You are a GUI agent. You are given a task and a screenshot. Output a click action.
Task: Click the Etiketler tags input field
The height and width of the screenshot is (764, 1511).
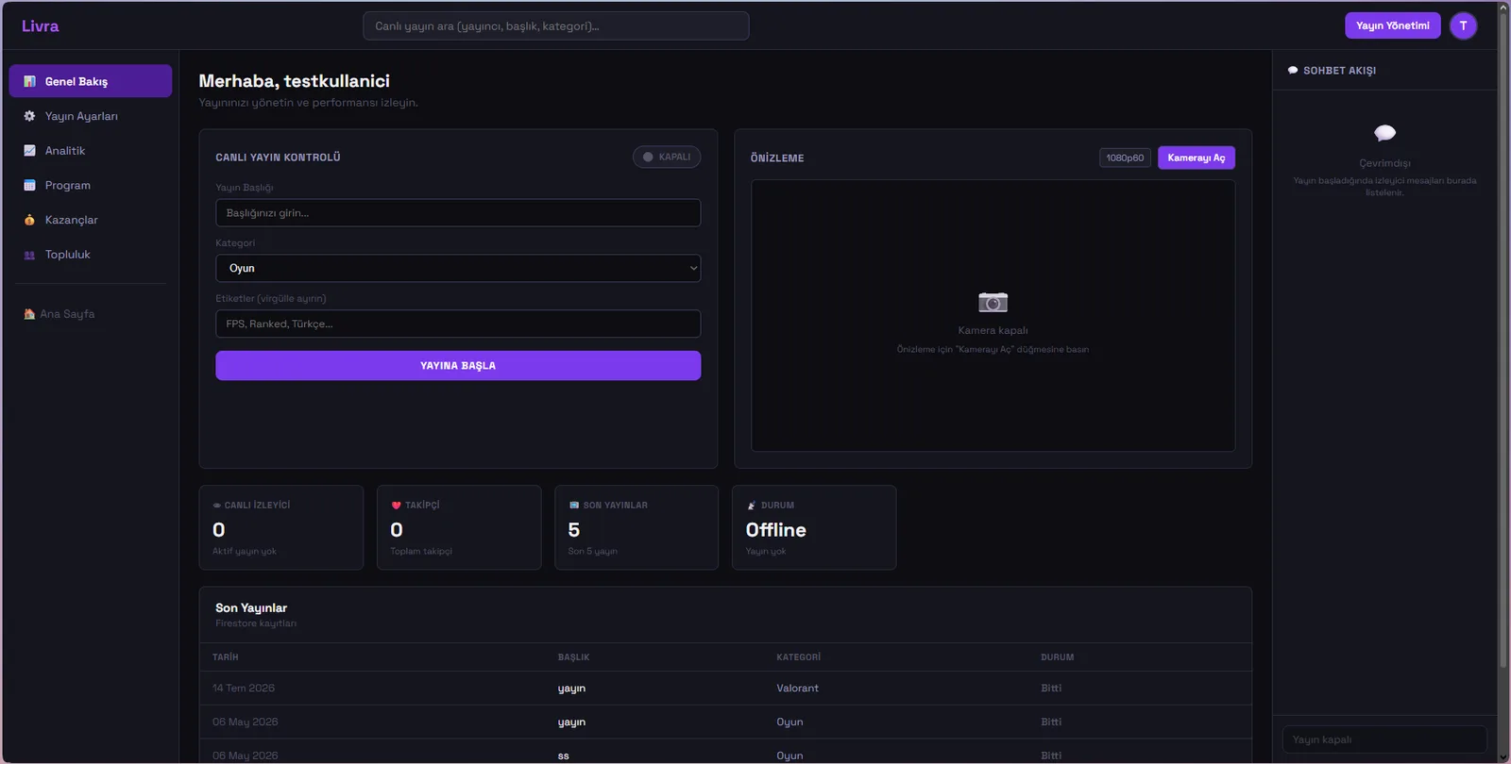coord(458,324)
